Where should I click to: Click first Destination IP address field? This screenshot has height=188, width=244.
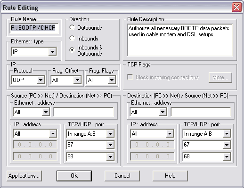point(152,145)
